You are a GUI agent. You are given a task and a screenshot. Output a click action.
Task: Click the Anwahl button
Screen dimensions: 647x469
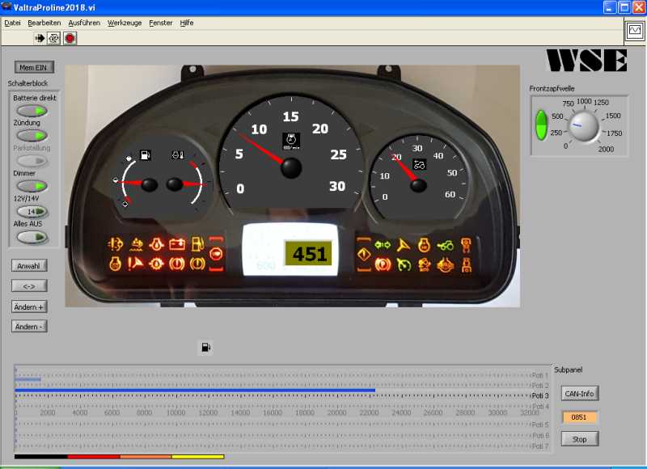point(29,266)
